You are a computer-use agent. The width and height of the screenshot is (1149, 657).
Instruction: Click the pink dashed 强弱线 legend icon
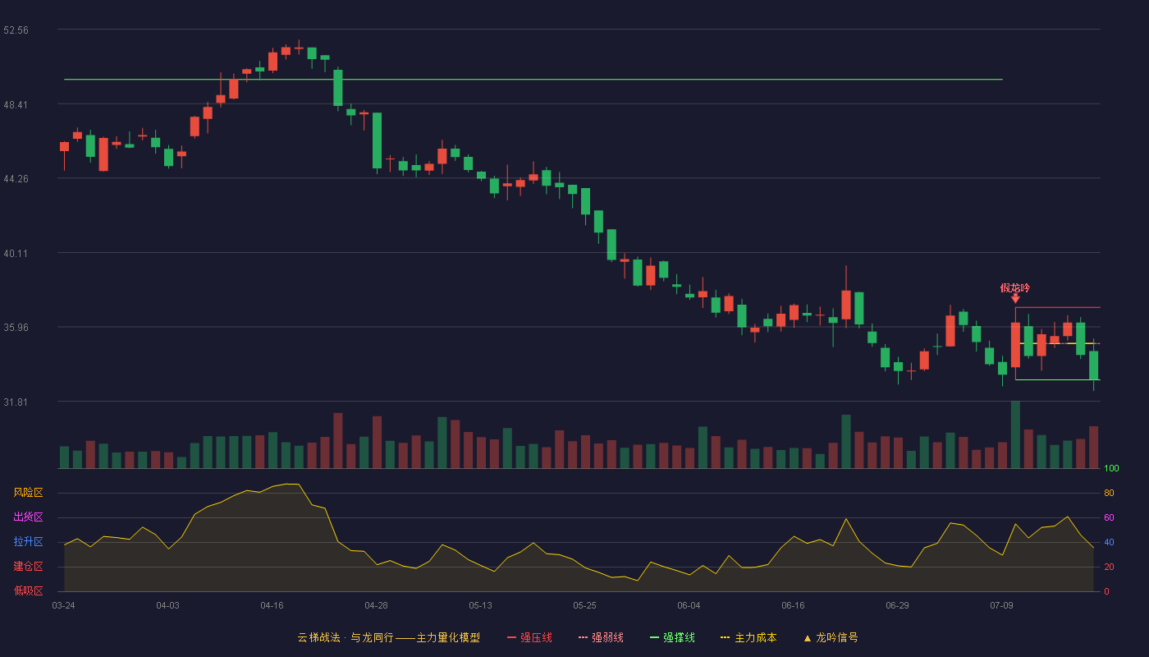583,637
